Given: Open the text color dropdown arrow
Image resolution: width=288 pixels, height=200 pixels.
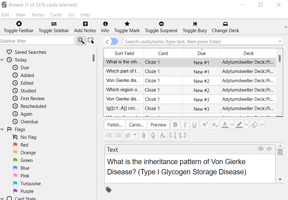Looking at the screenshot, I should tap(232, 125).
